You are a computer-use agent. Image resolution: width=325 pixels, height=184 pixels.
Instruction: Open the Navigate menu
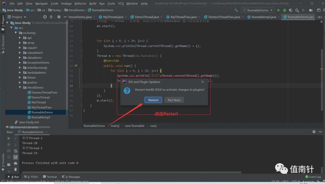42,3
